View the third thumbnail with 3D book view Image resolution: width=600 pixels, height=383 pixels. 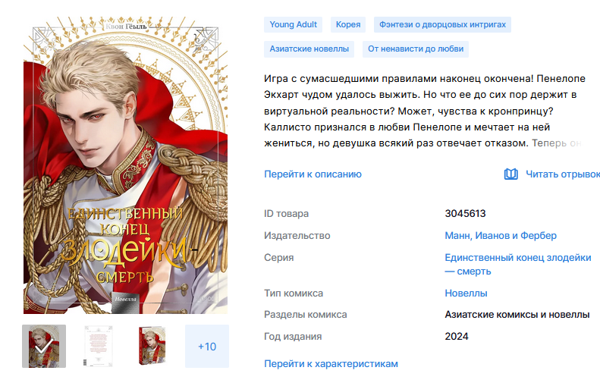coord(152,347)
